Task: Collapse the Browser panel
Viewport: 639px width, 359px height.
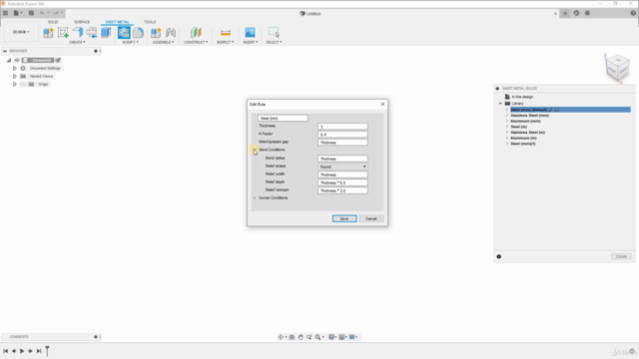Action: click(5, 51)
